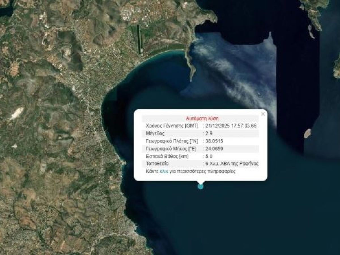This screenshot has height=255, width=340.
Task: Select the teal earthquake epicenter marker
Action: [201, 186]
